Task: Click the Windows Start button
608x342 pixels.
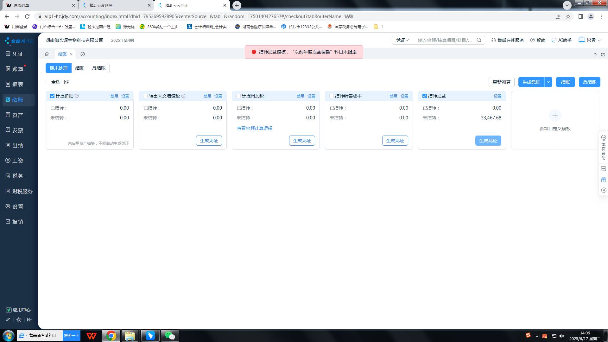Action: pyautogui.click(x=8, y=336)
